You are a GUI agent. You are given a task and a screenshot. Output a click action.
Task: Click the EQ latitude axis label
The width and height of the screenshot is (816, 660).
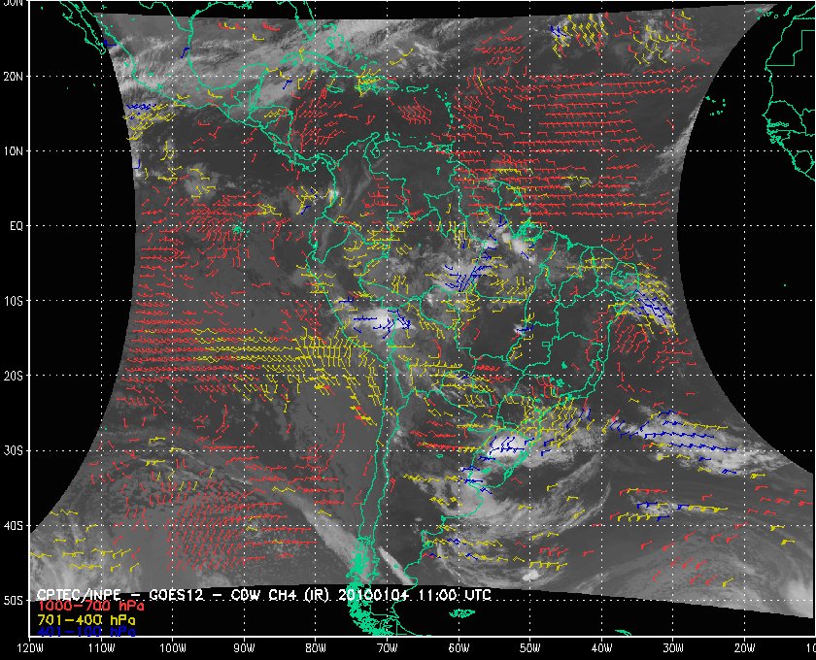click(x=17, y=226)
